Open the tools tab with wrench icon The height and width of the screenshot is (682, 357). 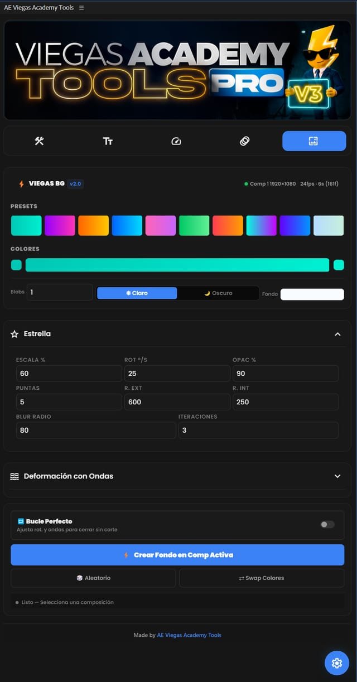[39, 141]
